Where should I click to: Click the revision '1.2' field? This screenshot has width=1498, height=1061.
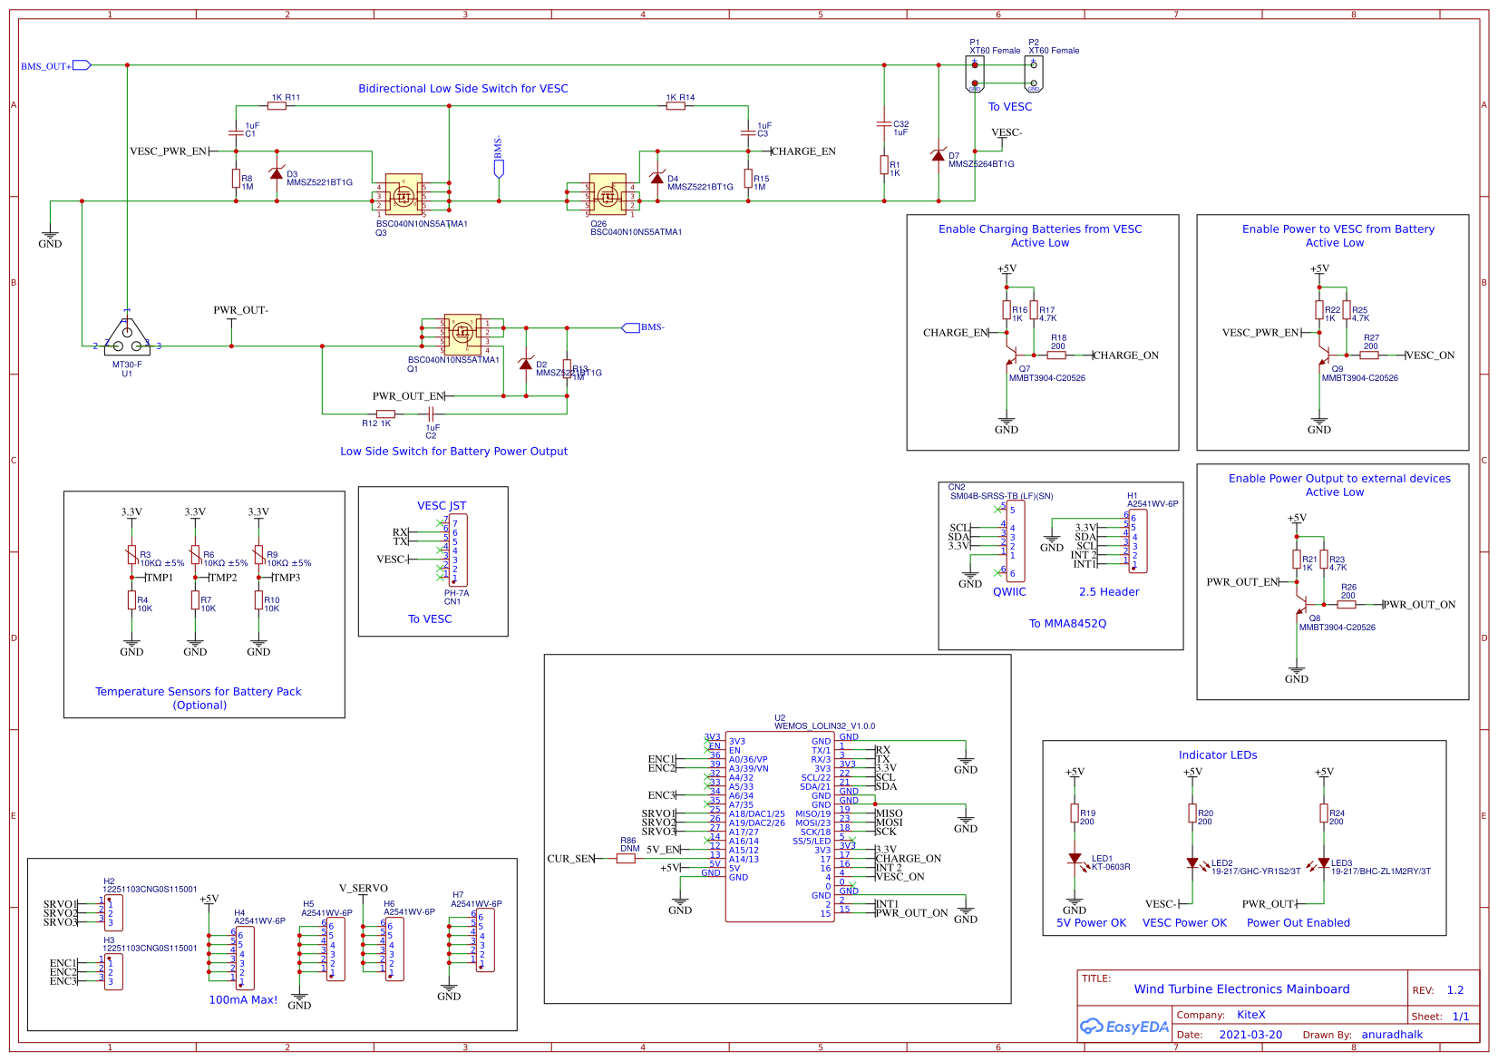1455,989
